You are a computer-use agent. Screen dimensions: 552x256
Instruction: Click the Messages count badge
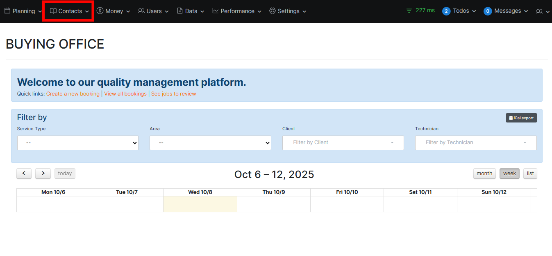tap(488, 11)
